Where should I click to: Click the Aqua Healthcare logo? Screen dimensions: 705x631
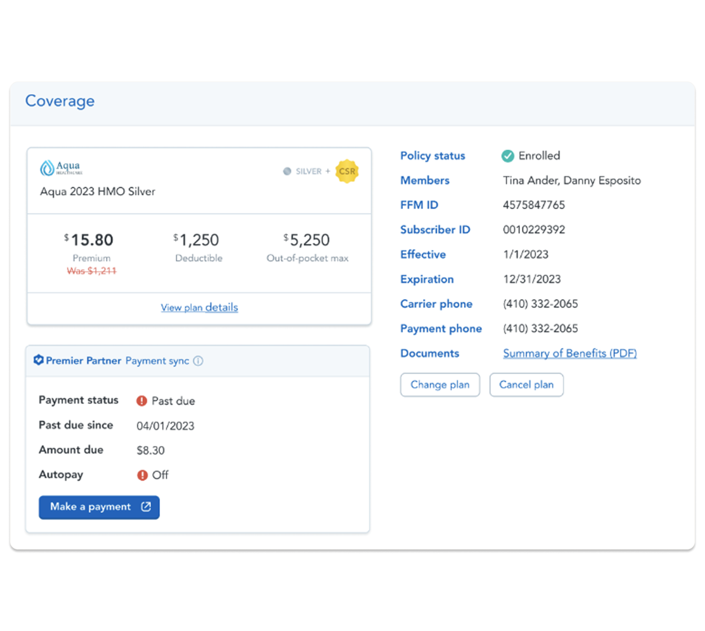pos(61,168)
